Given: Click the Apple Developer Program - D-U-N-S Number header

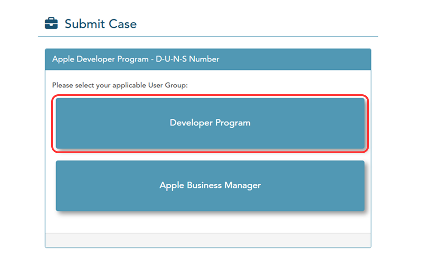Looking at the screenshot, I should point(208,59).
